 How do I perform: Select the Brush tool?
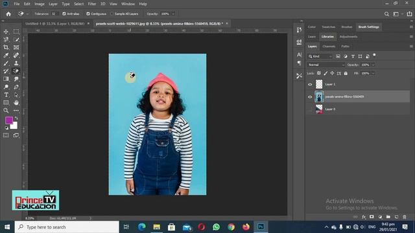tap(6, 63)
